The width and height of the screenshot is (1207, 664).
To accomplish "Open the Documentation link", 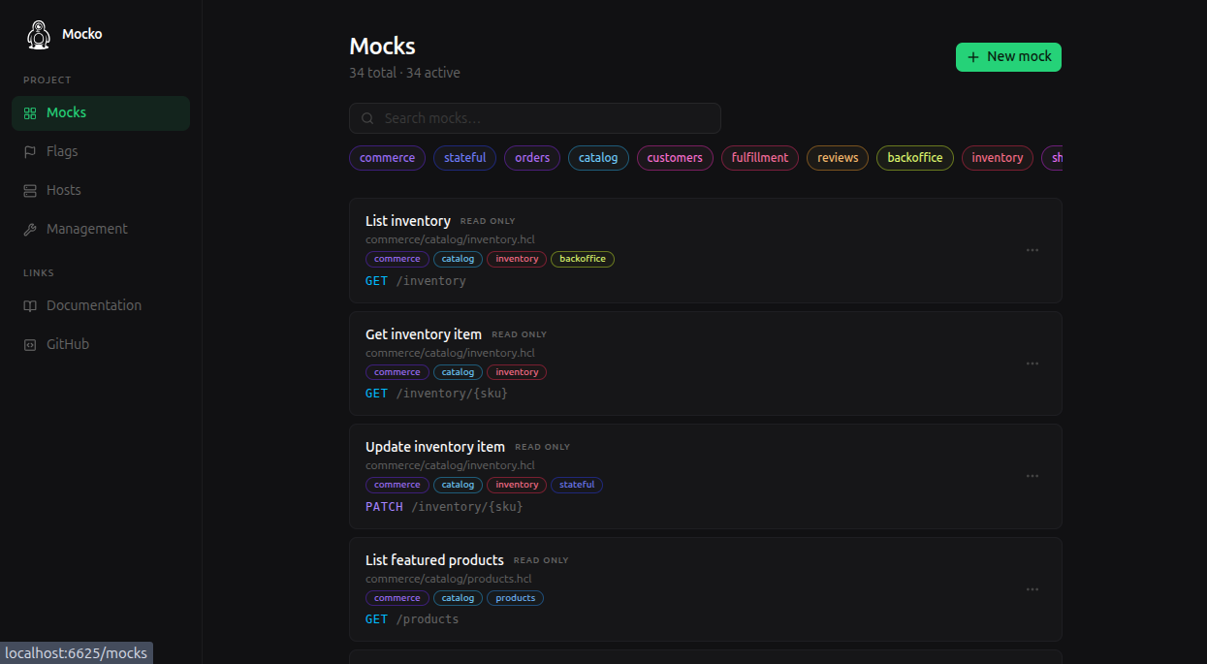I will coord(101,306).
